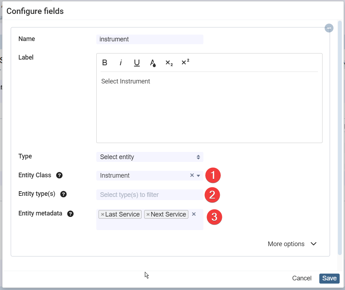Image resolution: width=345 pixels, height=290 pixels.
Task: Click Cancel to discard changes
Action: pyautogui.click(x=301, y=278)
